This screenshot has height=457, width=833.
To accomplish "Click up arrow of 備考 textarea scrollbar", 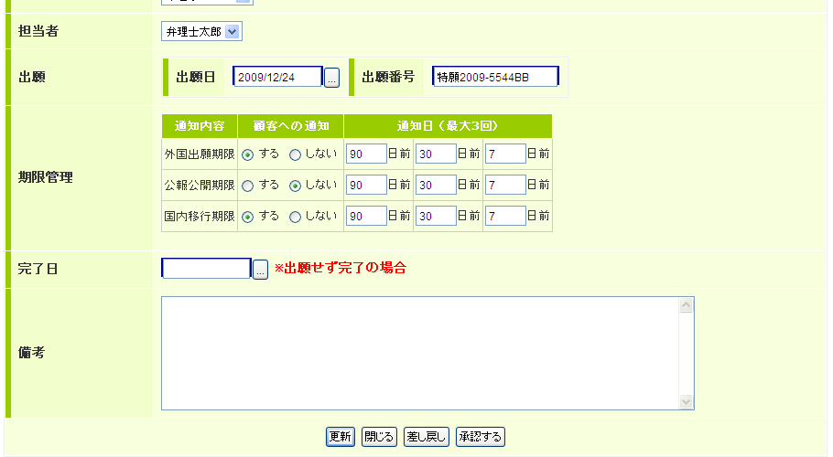I will (x=686, y=305).
